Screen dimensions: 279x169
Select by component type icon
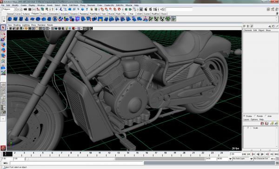[46, 9]
